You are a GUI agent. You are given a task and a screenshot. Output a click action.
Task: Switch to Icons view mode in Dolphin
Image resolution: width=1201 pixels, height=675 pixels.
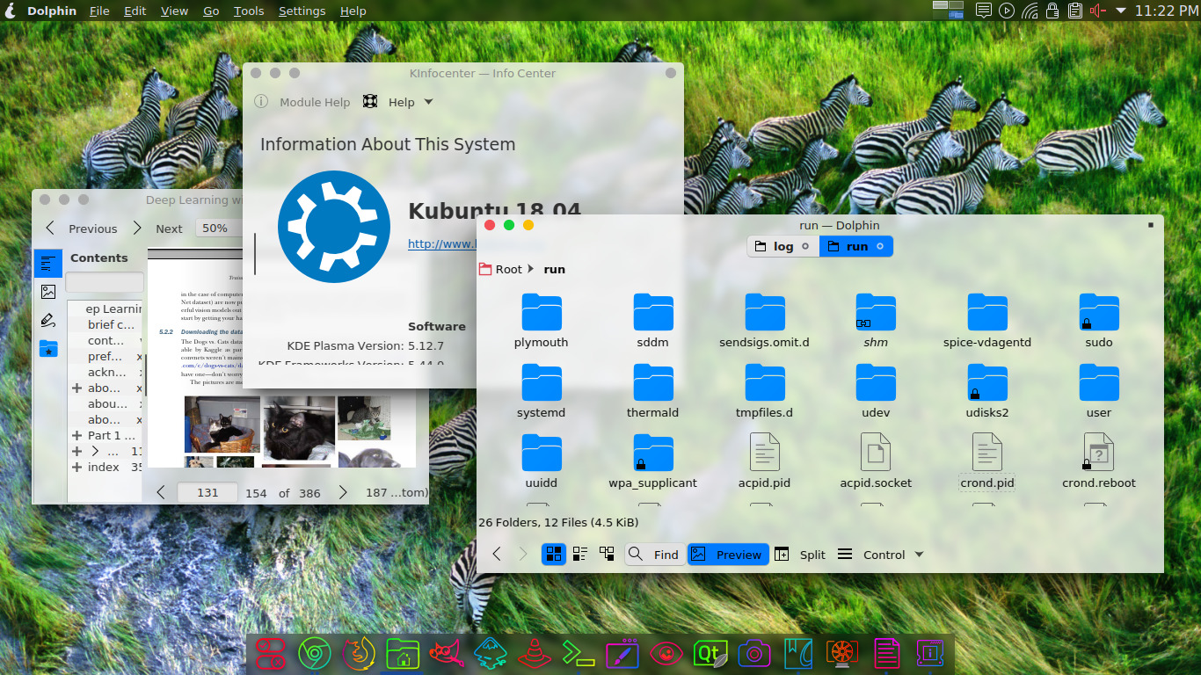(554, 554)
